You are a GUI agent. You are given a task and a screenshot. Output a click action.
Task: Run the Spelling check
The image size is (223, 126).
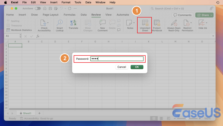(x=13, y=21)
